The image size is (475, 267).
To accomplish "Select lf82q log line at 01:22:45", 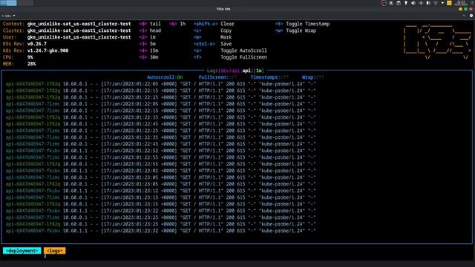I will pyautogui.click(x=160, y=124).
